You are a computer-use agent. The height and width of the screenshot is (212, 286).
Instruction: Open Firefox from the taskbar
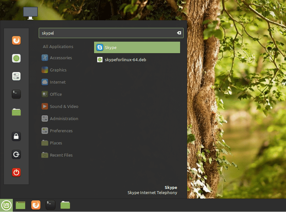point(36,205)
